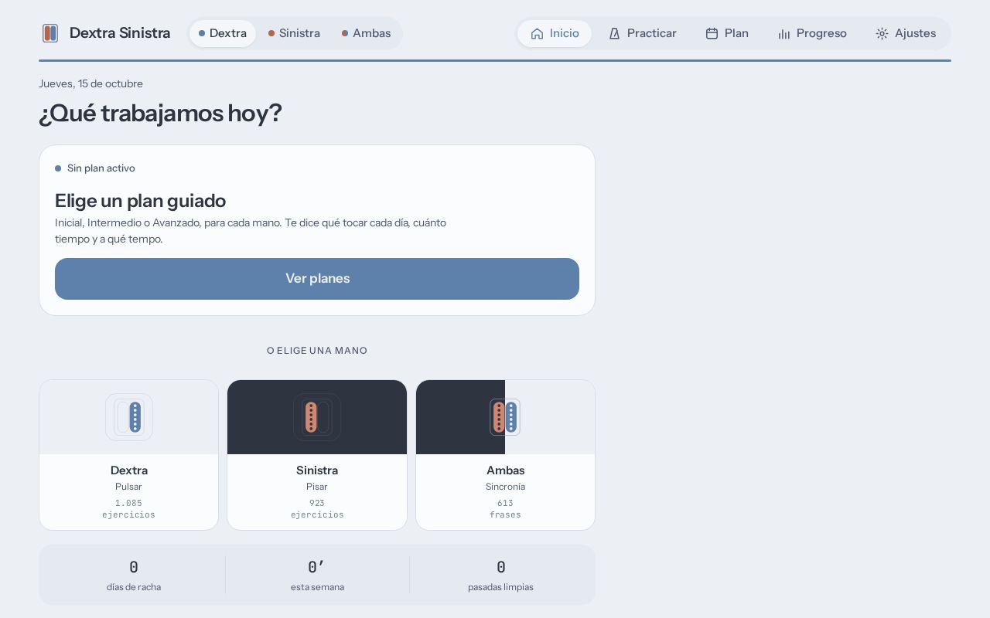This screenshot has height=618, width=990.
Task: Click the Jueves, 15 de octubre date
Action: tap(90, 83)
